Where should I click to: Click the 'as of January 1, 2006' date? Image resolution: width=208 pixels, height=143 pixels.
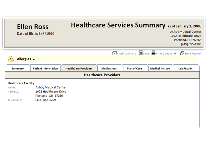click(184, 26)
